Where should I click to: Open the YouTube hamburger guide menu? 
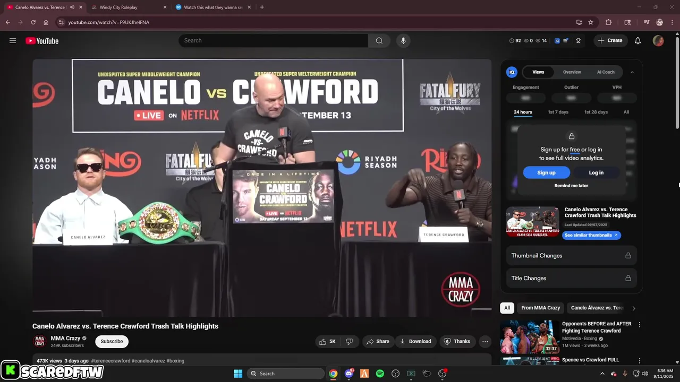pos(13,40)
